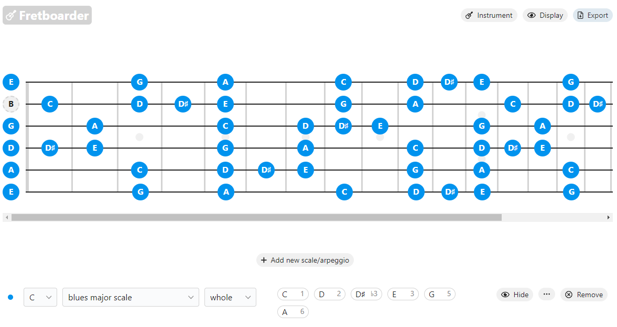The height and width of the screenshot is (327, 617).
Task: Remove the blues major scale
Action: click(584, 295)
